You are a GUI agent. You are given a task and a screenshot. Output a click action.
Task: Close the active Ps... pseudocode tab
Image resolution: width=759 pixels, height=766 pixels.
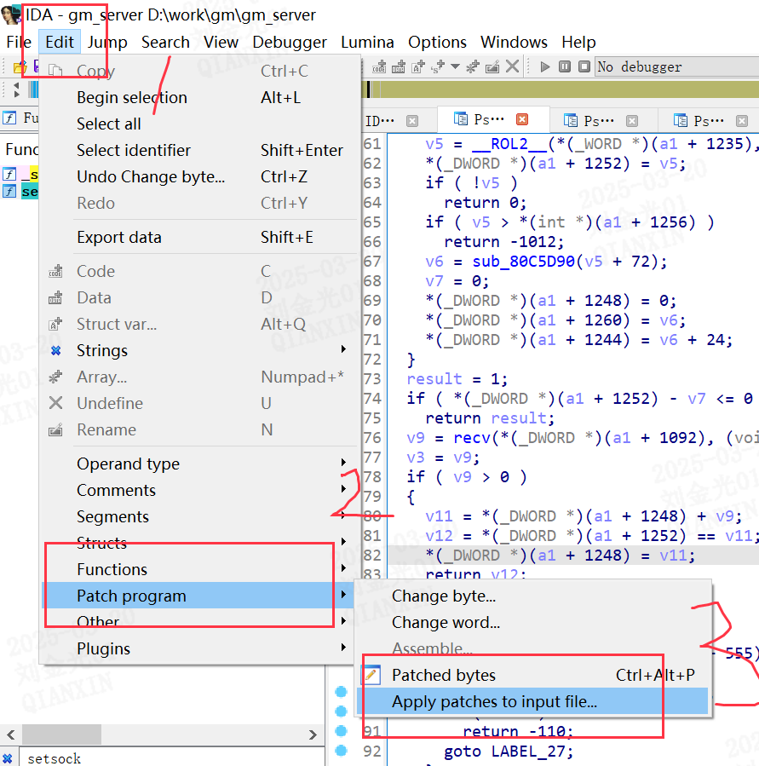pos(522,119)
